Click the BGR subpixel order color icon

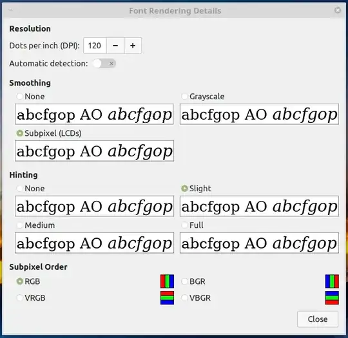point(332,281)
